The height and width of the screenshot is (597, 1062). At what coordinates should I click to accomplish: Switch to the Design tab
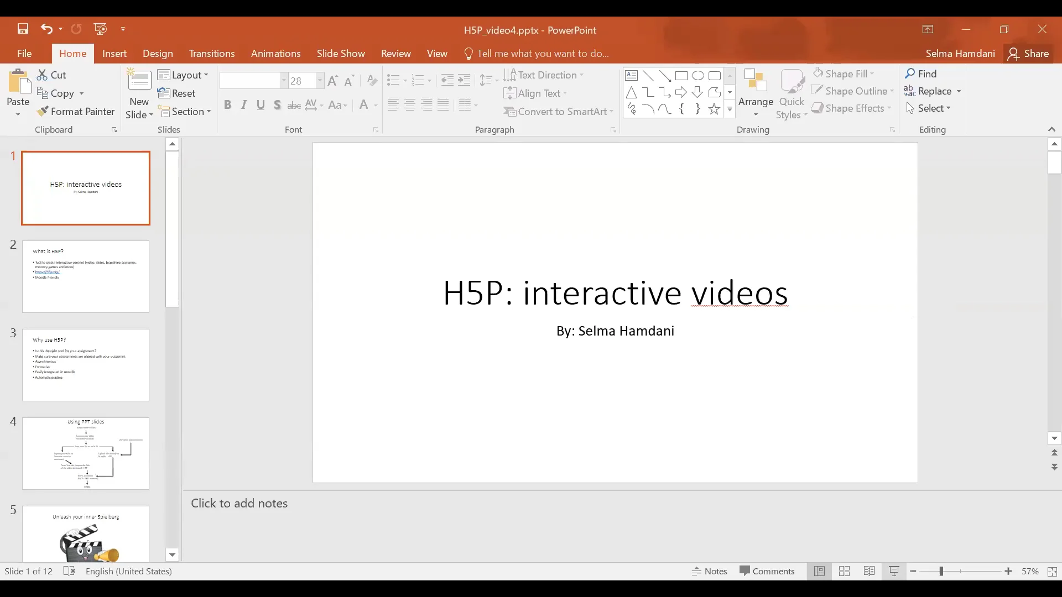158,53
